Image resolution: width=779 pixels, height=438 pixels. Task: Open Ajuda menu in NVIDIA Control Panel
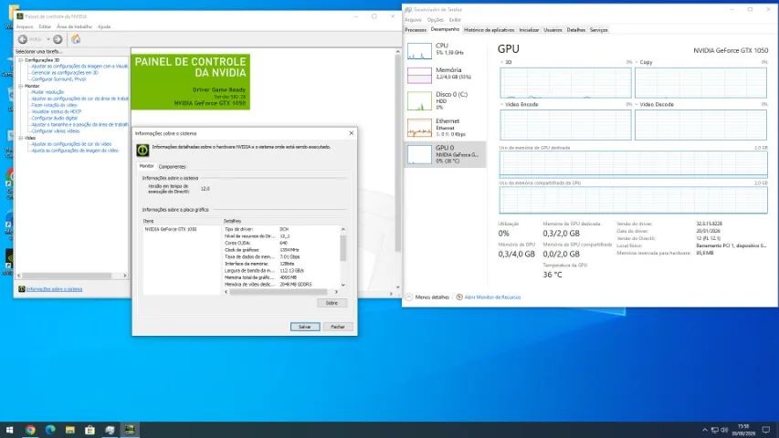tap(104, 26)
